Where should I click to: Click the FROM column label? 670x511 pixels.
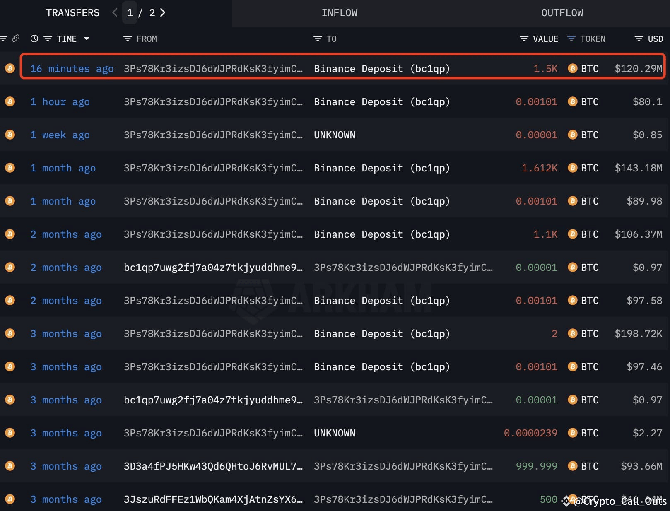147,39
